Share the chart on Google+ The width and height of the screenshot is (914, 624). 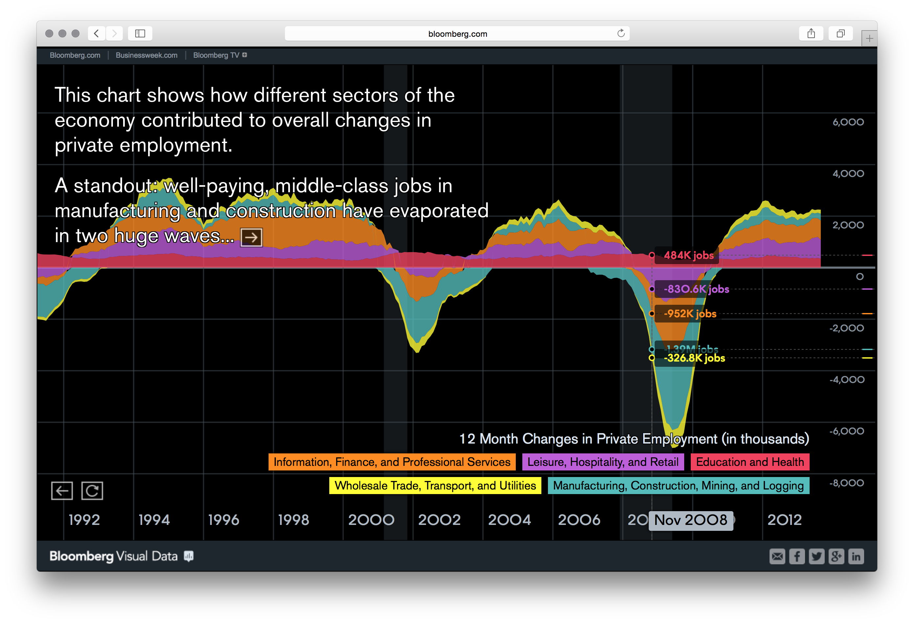(837, 556)
